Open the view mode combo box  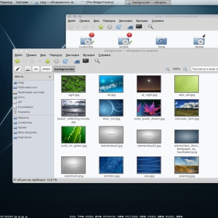pyautogui.click(x=204, y=69)
